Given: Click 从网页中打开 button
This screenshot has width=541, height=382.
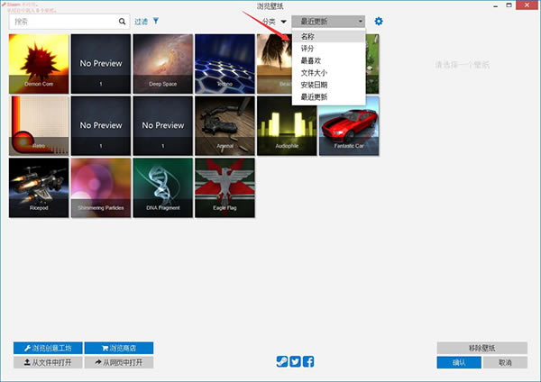Looking at the screenshot, I should 119,362.
